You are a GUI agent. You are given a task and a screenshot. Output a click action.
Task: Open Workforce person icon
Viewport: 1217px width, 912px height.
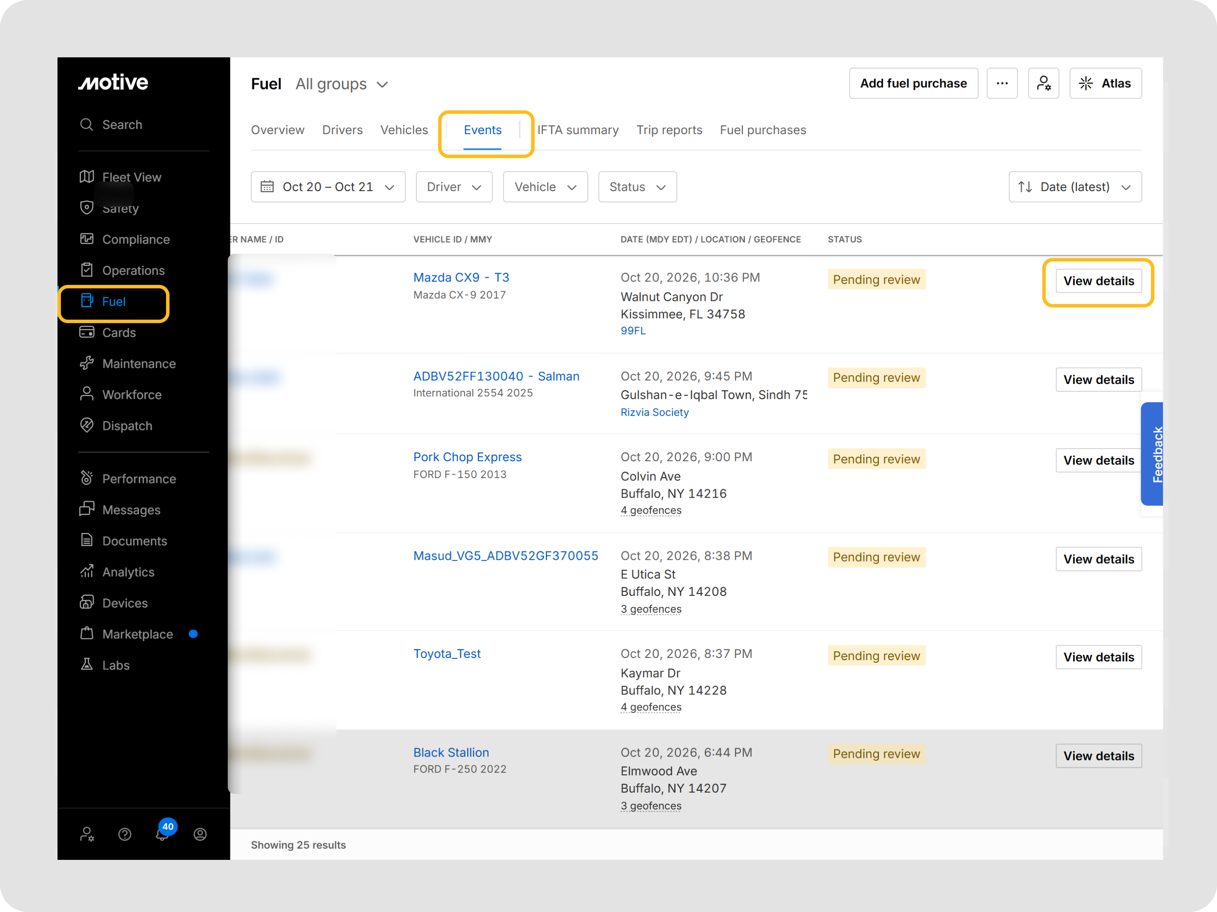(x=86, y=394)
